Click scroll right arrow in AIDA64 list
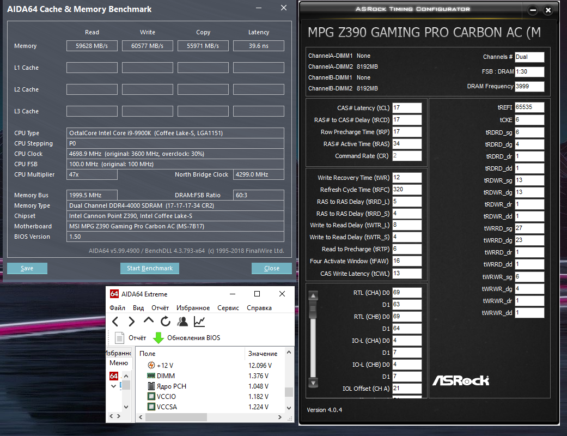Screen dimensions: 567x436 (x=279, y=417)
